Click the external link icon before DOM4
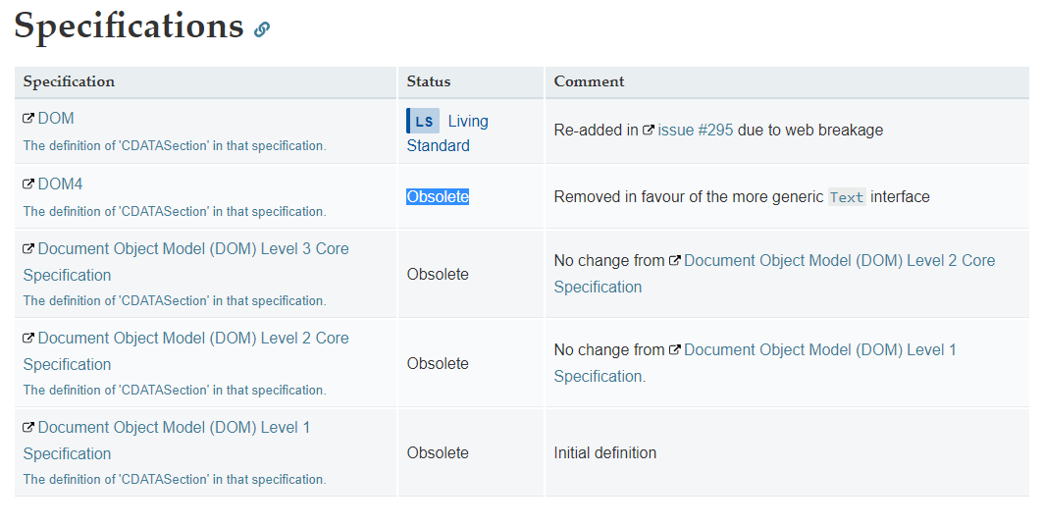Screen dimensions: 1044x526 tap(29, 184)
